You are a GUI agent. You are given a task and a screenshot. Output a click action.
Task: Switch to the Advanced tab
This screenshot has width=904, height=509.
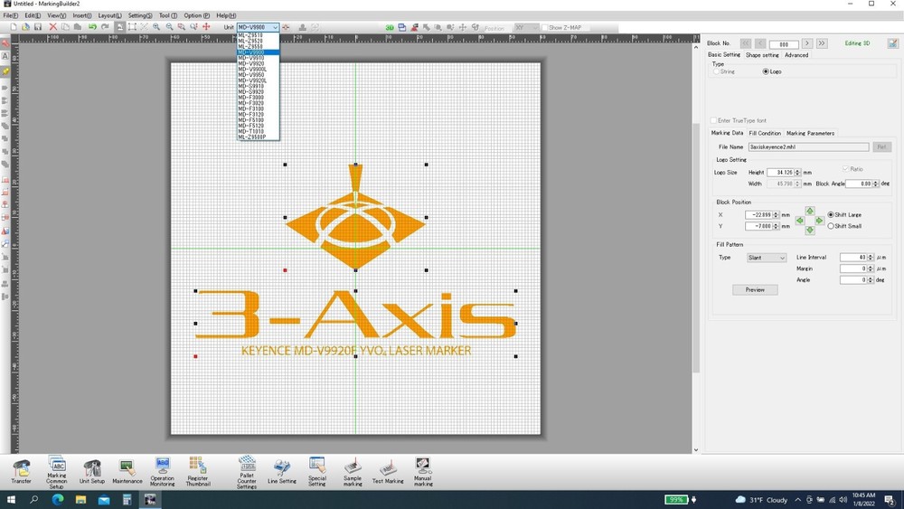pyautogui.click(x=796, y=55)
